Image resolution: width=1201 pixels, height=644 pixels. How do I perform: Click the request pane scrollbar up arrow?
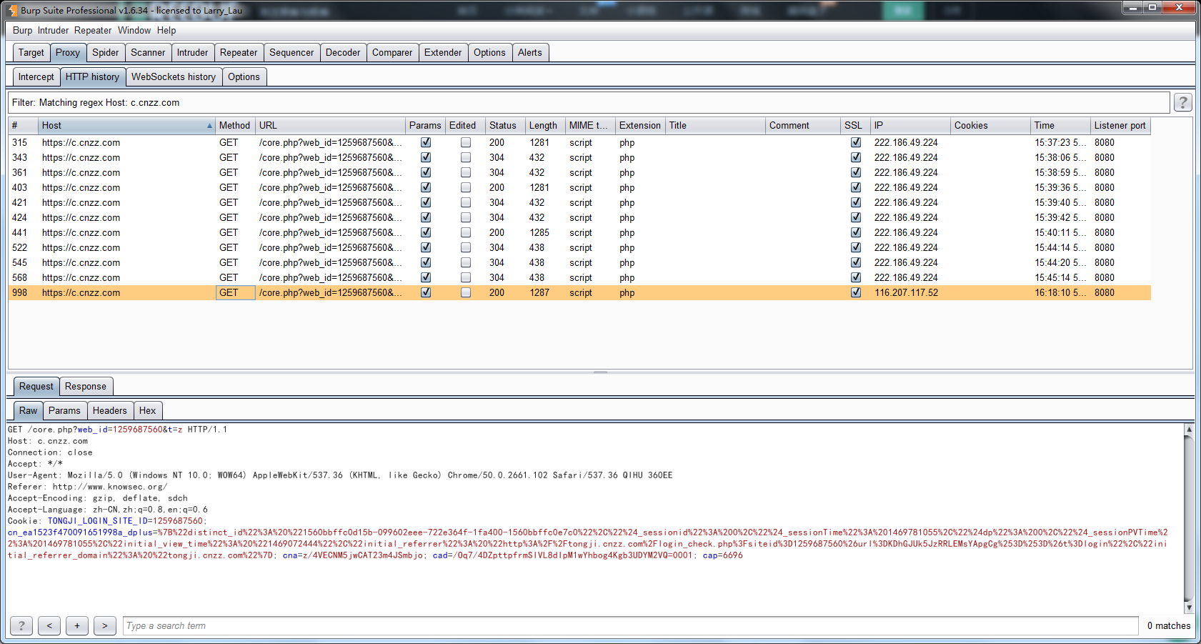coord(1189,430)
